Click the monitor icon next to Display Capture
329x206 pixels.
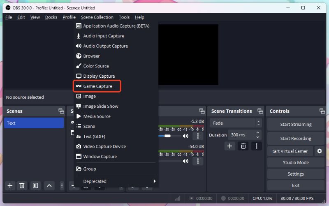[x=79, y=76]
